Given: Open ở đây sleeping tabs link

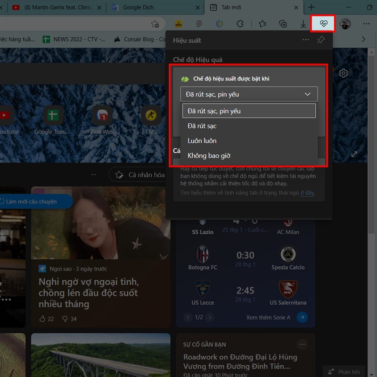Looking at the screenshot, I should (x=307, y=193).
